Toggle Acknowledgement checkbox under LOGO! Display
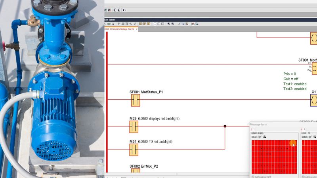 (253, 177)
